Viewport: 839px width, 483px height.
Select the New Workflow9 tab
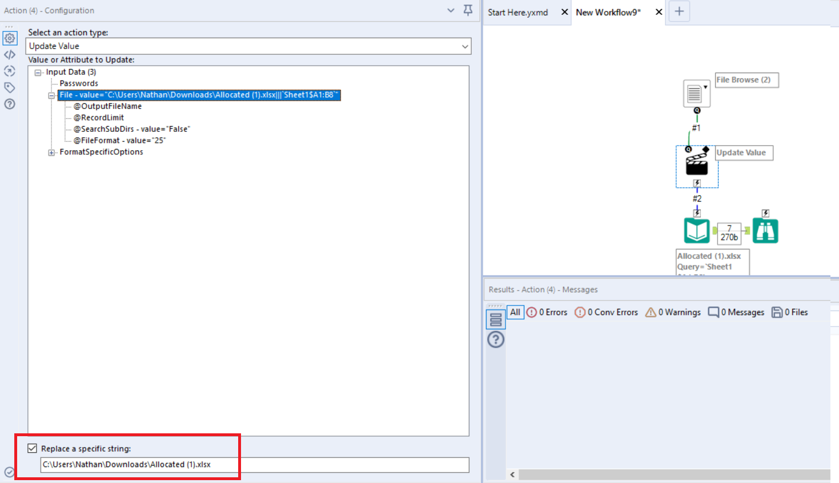[608, 12]
